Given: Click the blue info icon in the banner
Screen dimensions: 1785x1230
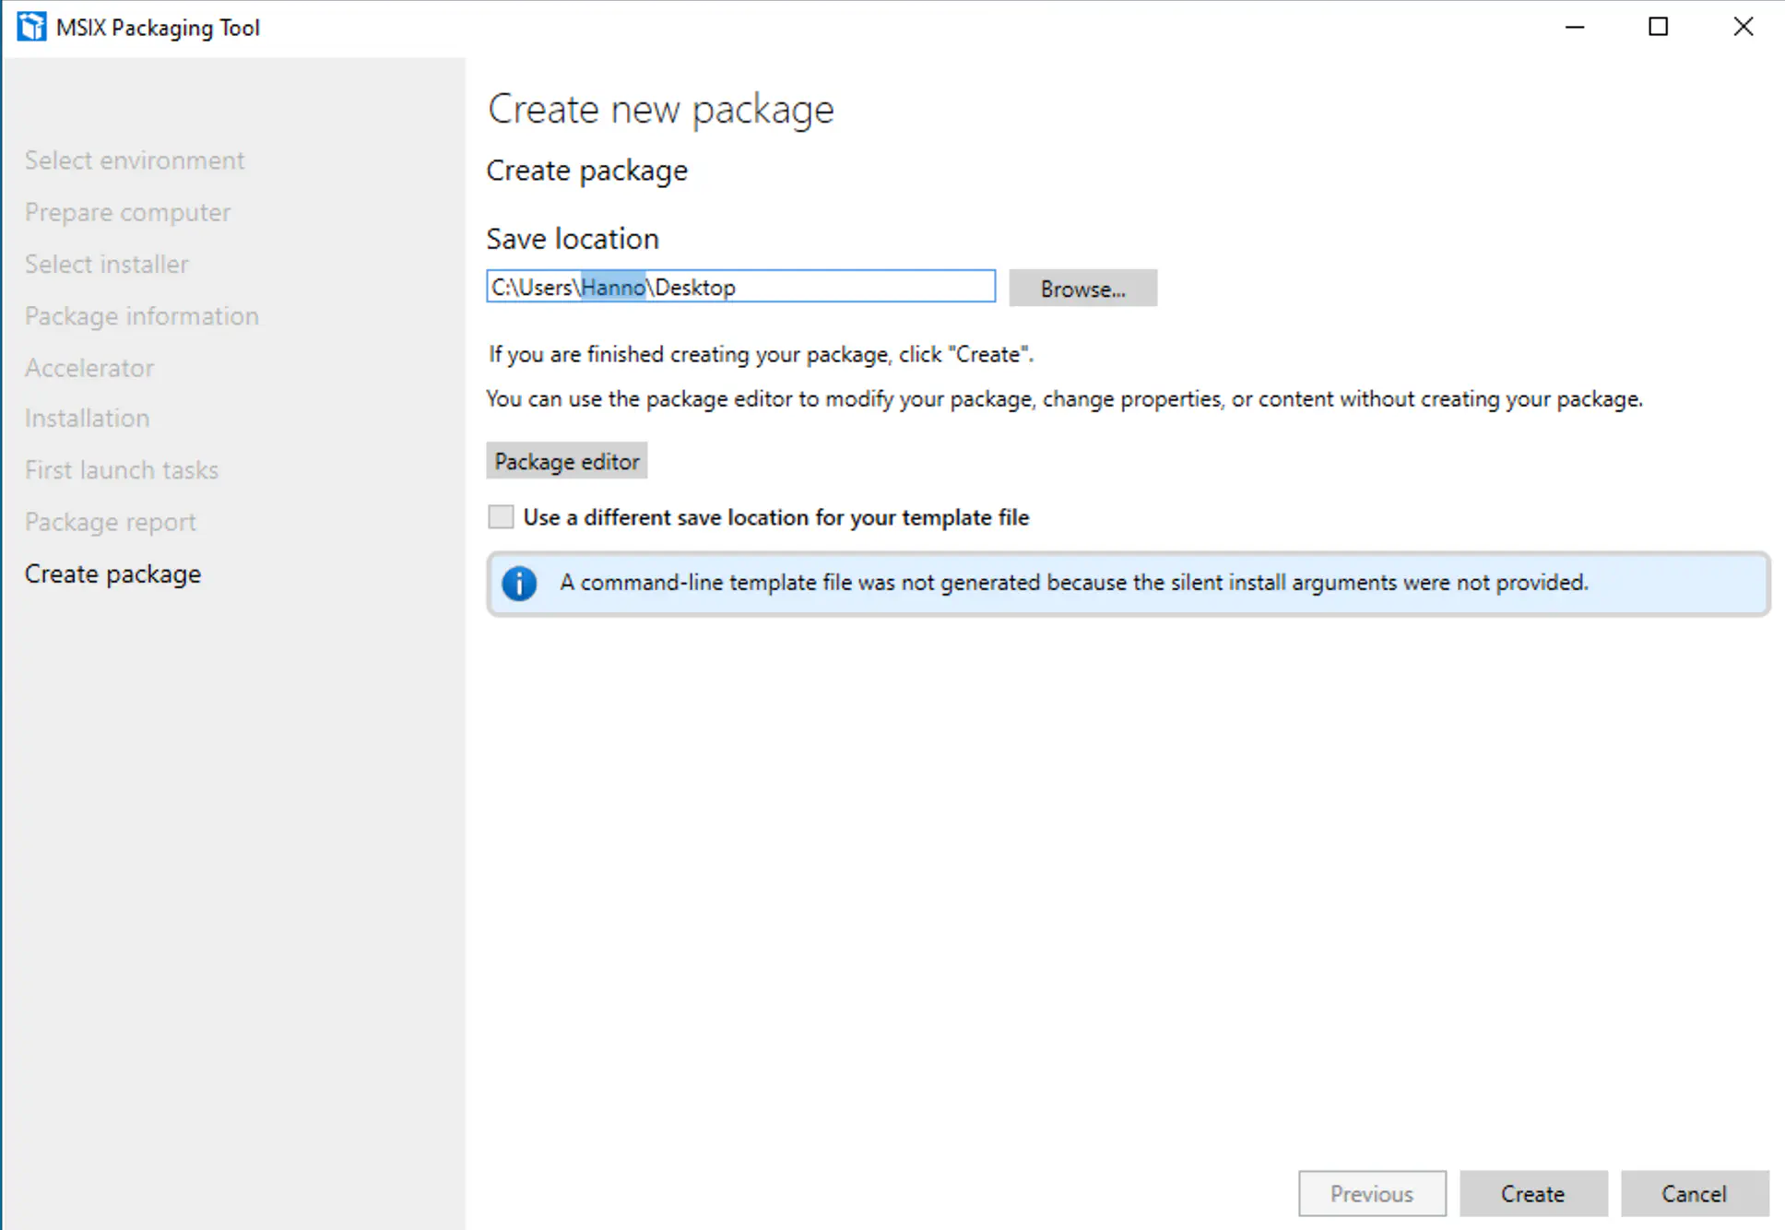Looking at the screenshot, I should click(x=519, y=583).
